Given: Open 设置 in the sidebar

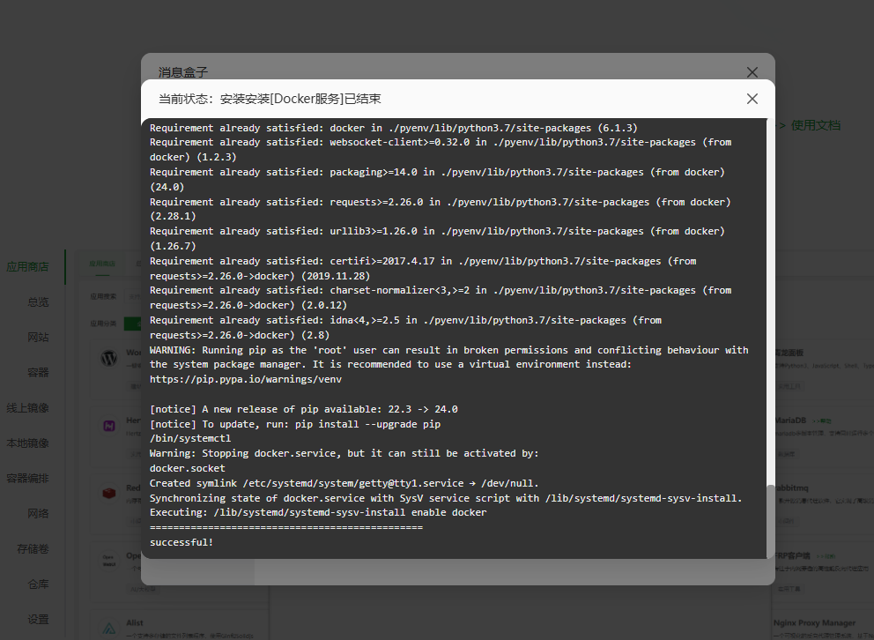Looking at the screenshot, I should pyautogui.click(x=38, y=620).
